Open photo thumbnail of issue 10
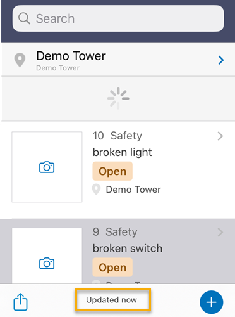 click(47, 167)
